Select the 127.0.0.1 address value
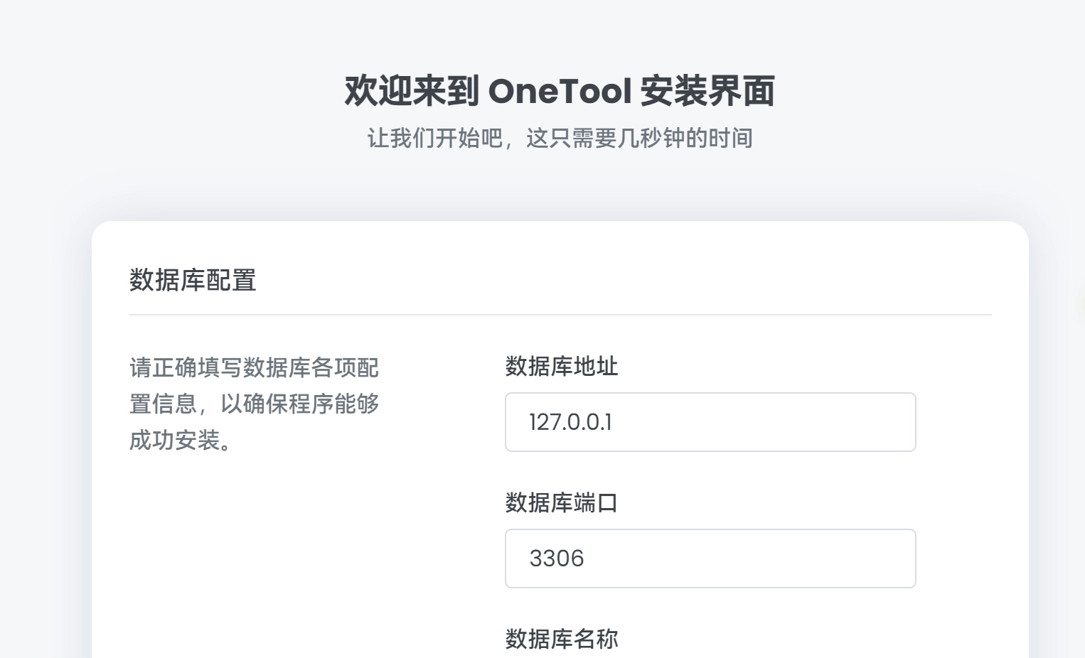Viewport: 1085px width, 658px height. (570, 422)
